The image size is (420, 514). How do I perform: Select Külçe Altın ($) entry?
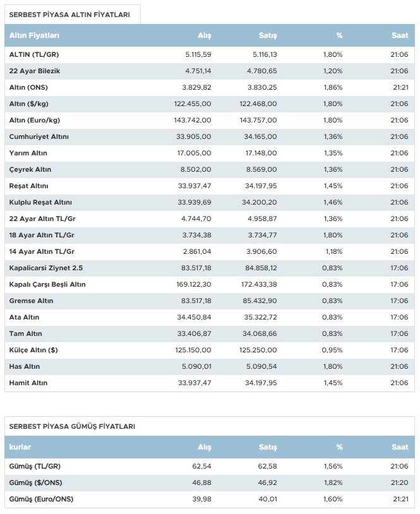[x=33, y=350]
